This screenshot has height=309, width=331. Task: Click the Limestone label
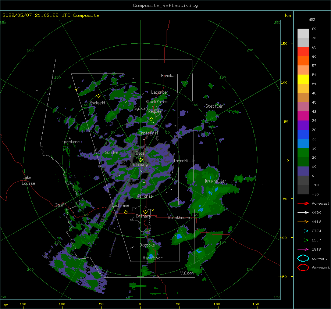tap(70, 142)
